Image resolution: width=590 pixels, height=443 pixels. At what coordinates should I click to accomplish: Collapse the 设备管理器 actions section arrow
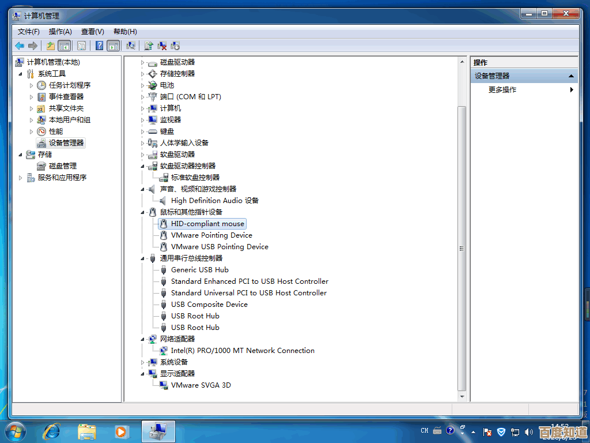(571, 76)
